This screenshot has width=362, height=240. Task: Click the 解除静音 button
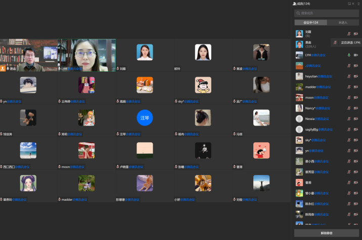pos(326,233)
